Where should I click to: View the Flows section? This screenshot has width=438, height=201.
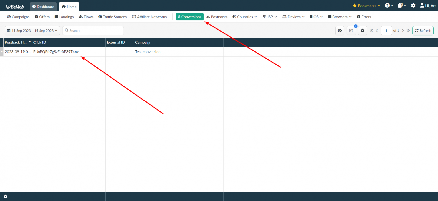(x=86, y=17)
